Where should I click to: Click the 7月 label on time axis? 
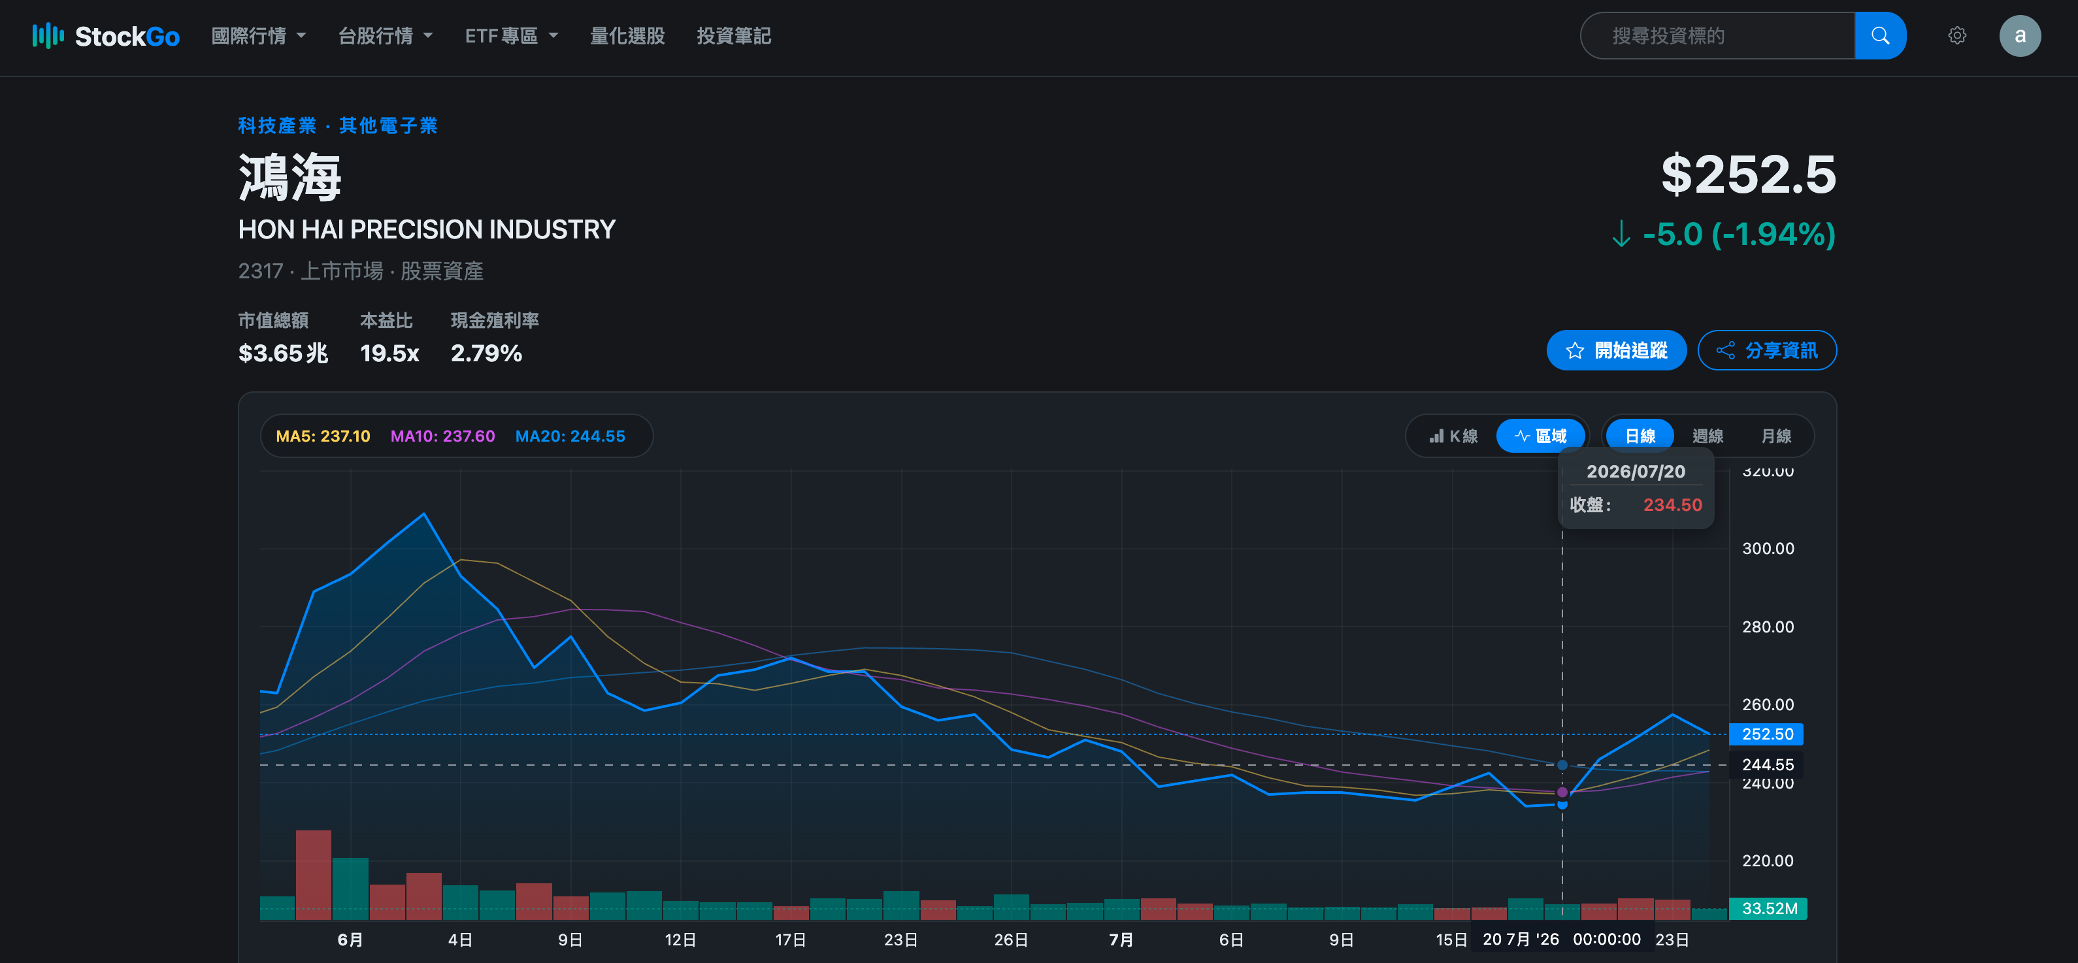click(1121, 940)
